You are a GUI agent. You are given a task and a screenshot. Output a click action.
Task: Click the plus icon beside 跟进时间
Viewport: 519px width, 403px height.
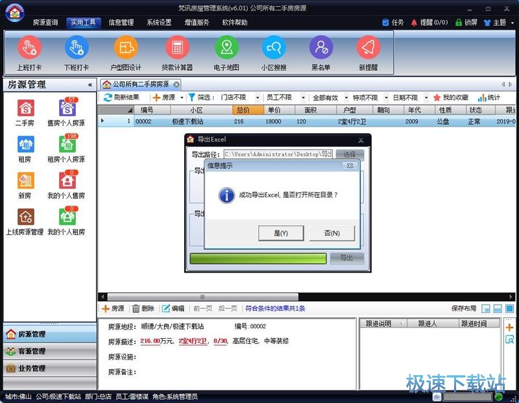pyautogui.click(x=509, y=328)
